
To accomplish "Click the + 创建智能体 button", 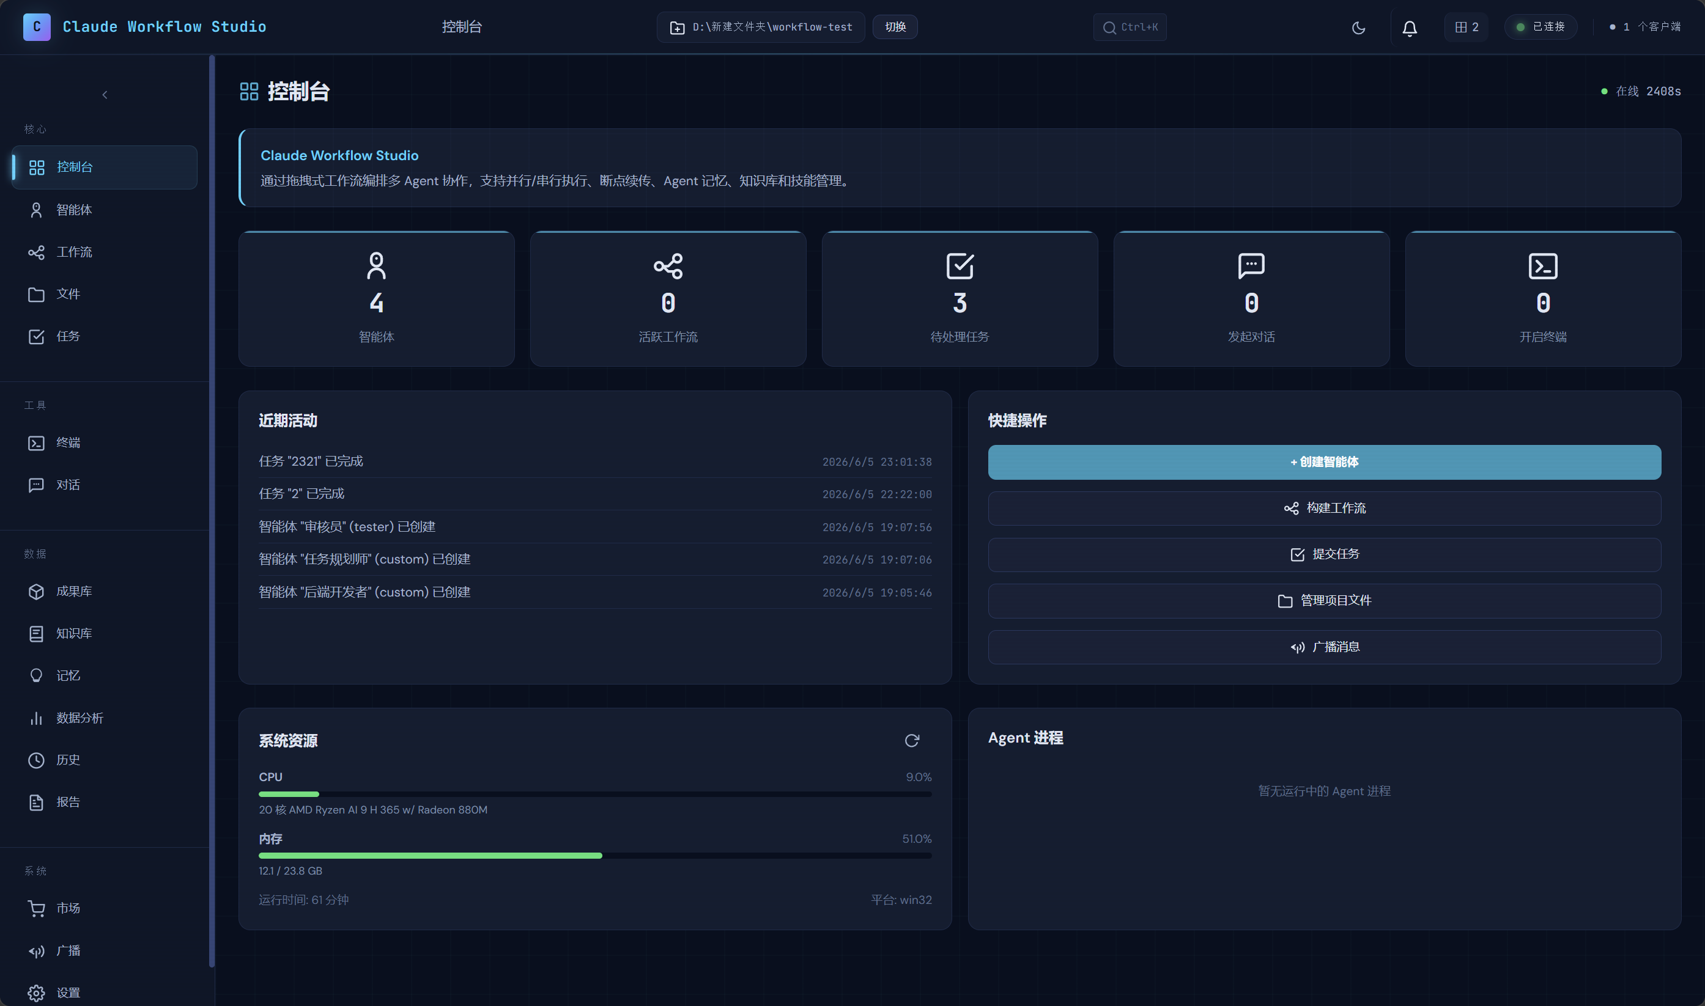I will pyautogui.click(x=1324, y=462).
